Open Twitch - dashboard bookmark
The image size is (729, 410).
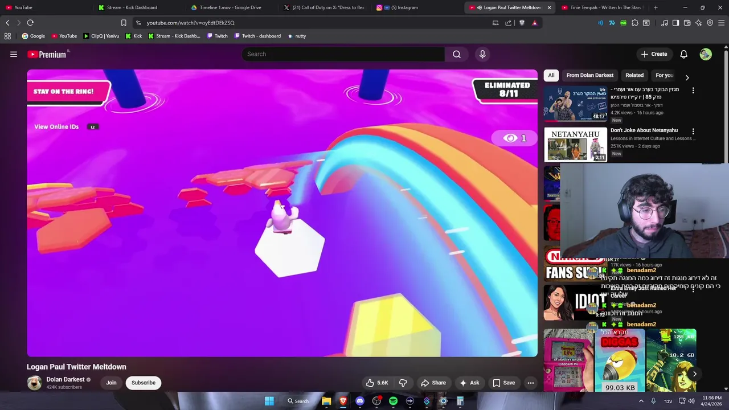coord(256,36)
